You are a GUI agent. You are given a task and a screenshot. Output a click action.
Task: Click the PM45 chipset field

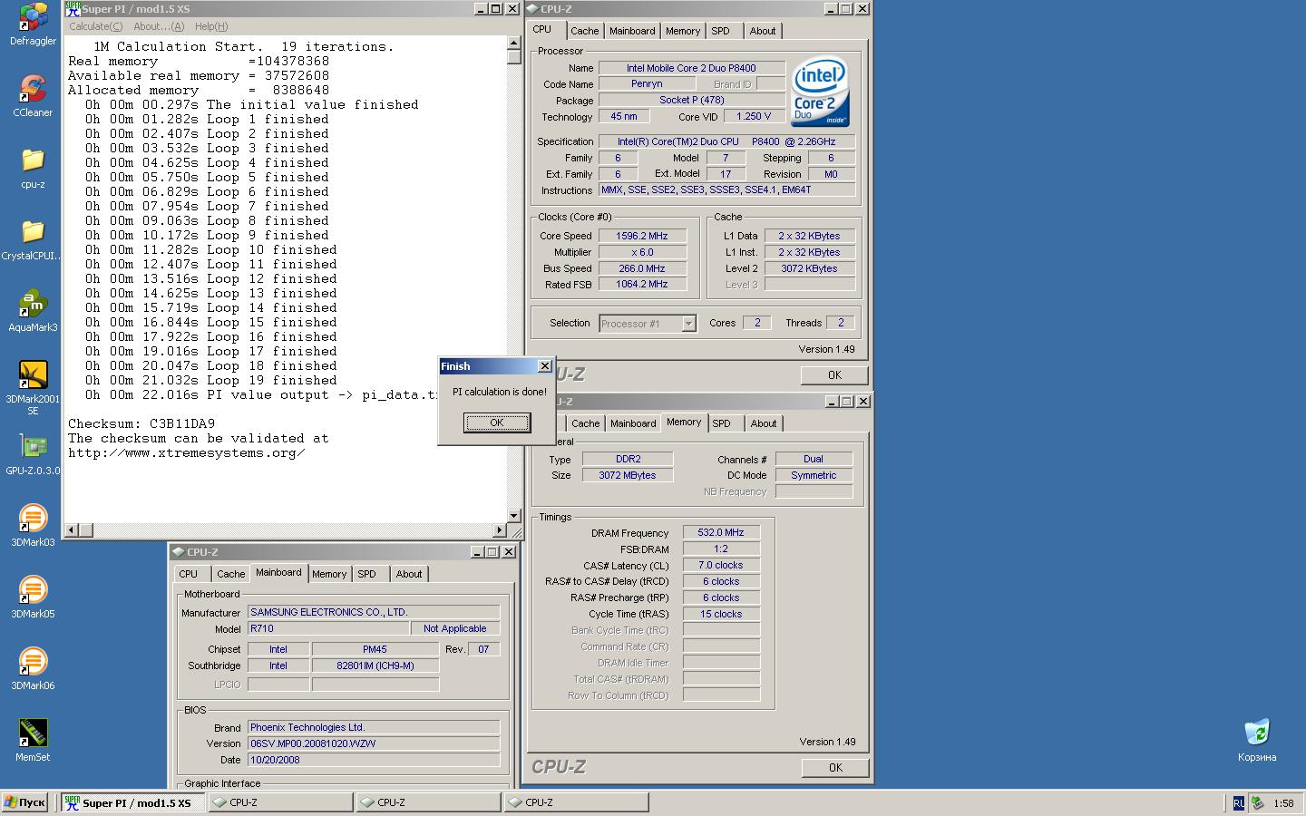(375, 649)
